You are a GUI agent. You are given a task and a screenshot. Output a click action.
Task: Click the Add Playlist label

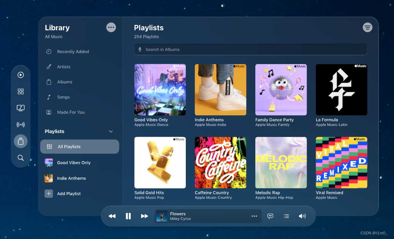point(69,193)
